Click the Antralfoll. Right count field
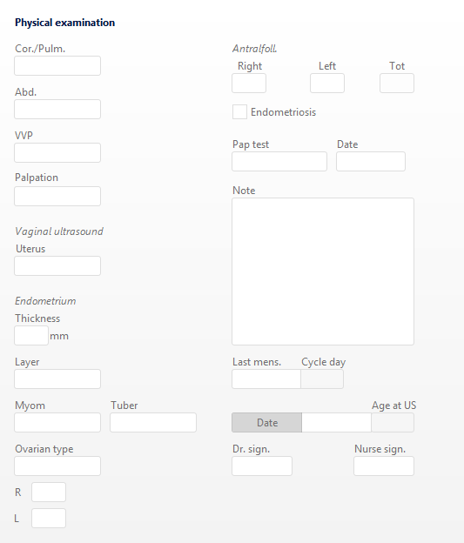Viewport: 464px width, 543px height. (249, 84)
